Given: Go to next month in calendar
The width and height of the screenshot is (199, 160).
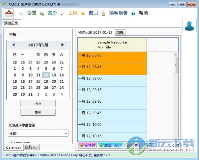Looking at the screenshot, I should pyautogui.click(x=62, y=45).
